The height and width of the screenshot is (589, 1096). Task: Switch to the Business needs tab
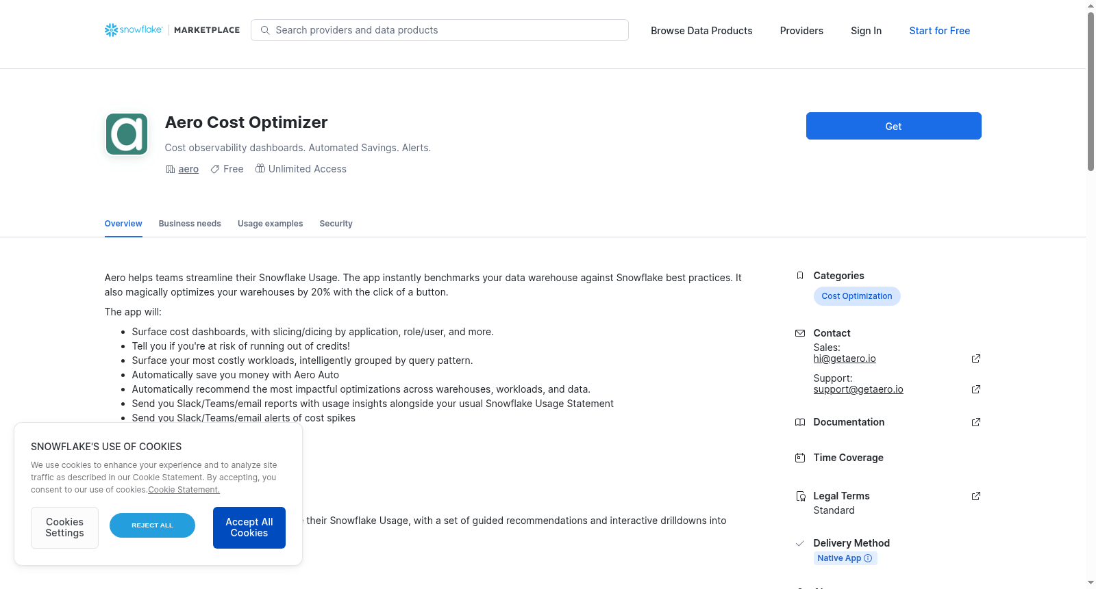point(190,224)
